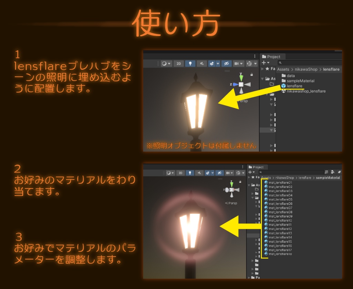Click the nikawashop_lensflare model icon

[x=284, y=91]
